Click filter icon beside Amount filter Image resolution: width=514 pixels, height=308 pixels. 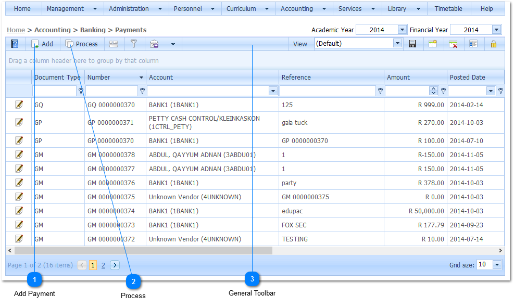(443, 91)
